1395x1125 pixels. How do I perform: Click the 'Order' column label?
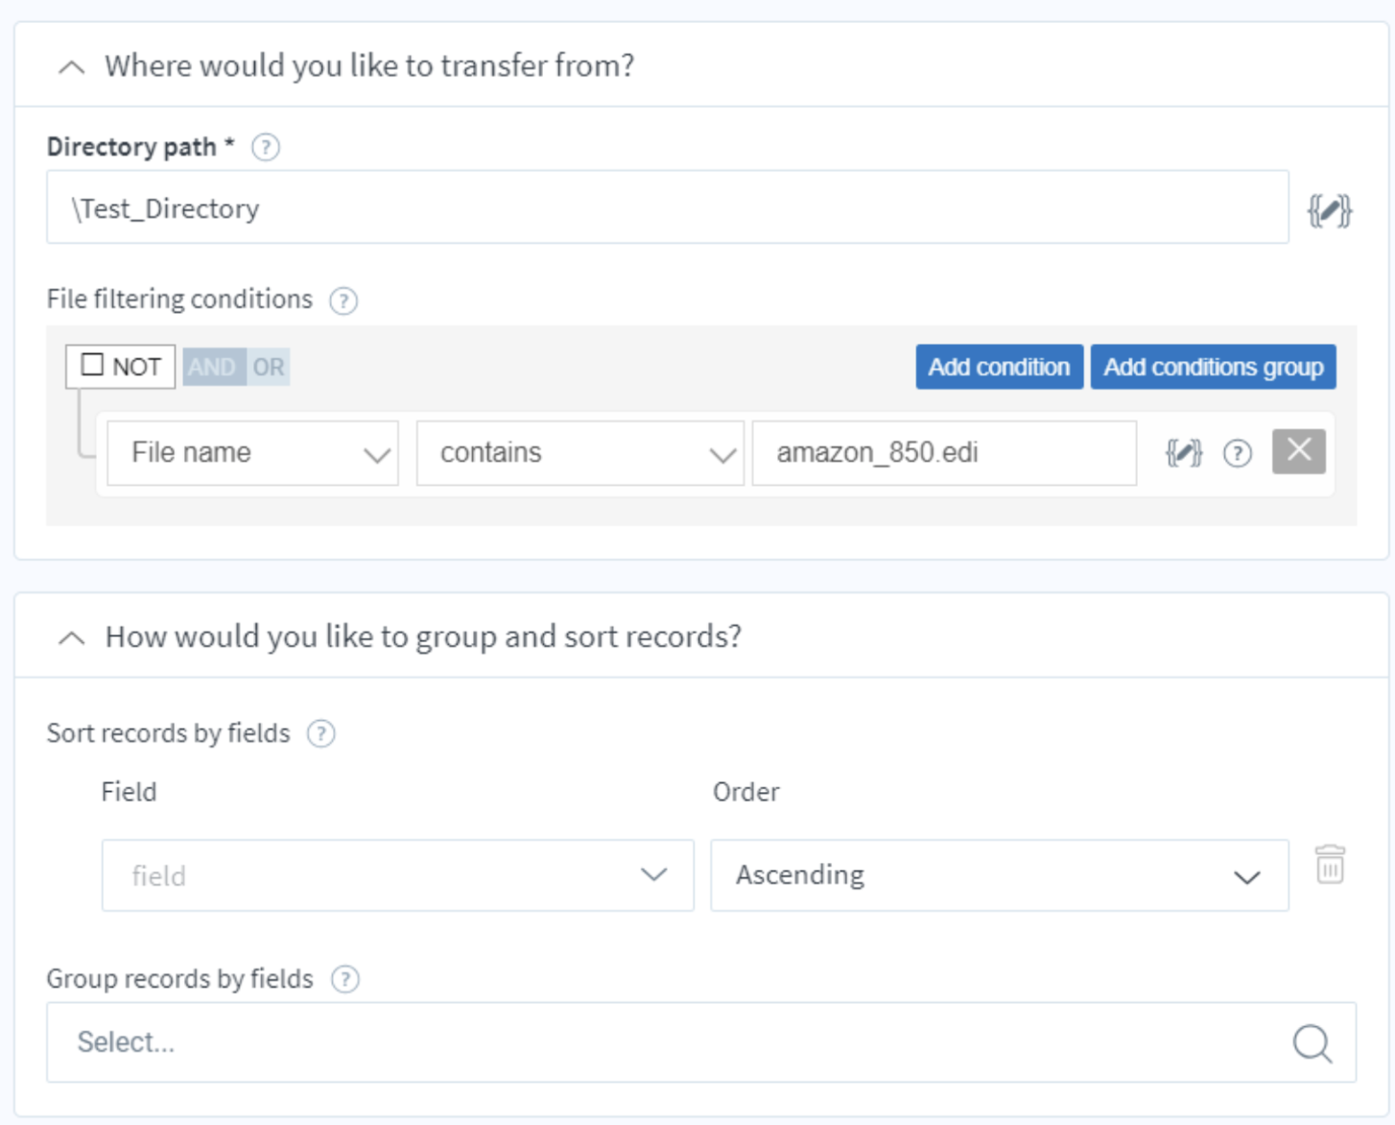[746, 792]
